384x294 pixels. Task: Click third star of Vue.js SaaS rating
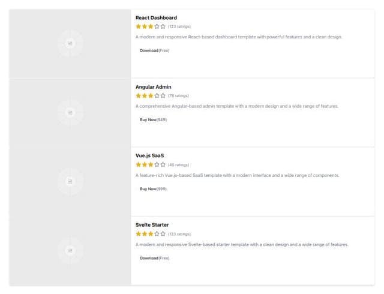coord(151,164)
